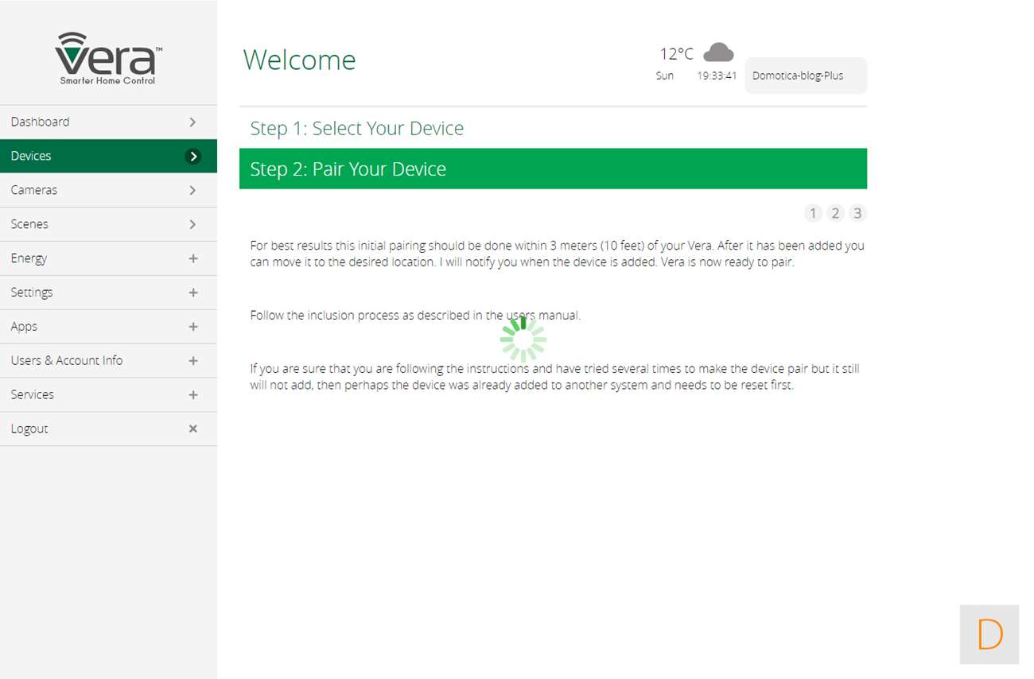Open Step 1: Select Your Device header
Image resolution: width=1034 pixels, height=679 pixels.
pos(357,129)
